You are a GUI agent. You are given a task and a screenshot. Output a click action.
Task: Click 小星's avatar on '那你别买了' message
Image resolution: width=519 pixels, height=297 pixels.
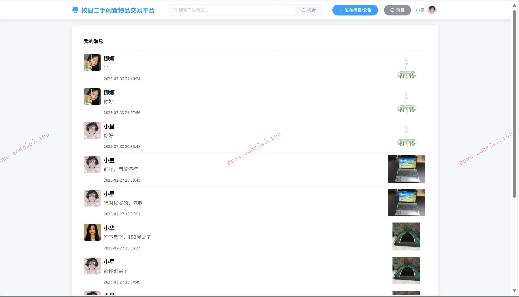92,266
